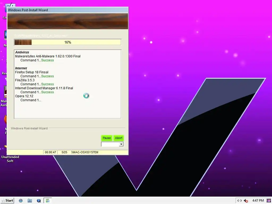This screenshot has width=272, height=204.
Task: Launch the QuickTime icon in the taskbar
Action: point(39,201)
